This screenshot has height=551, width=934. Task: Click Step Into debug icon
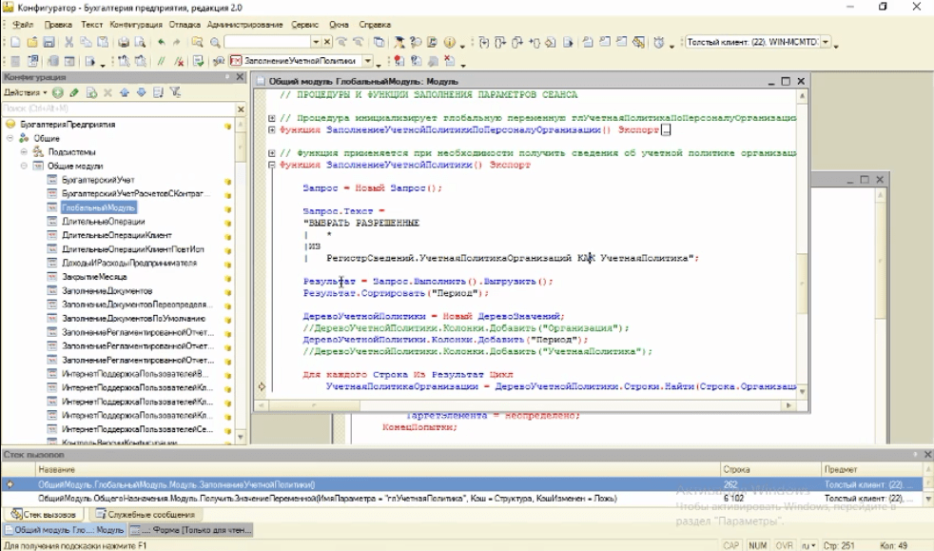click(x=484, y=42)
